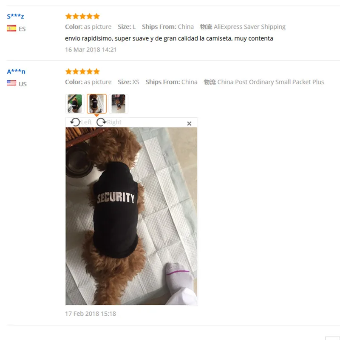Viewport: 340px width, 340px height.
Task: Open first review thumbnail with green background
Action: pyautogui.click(x=75, y=104)
